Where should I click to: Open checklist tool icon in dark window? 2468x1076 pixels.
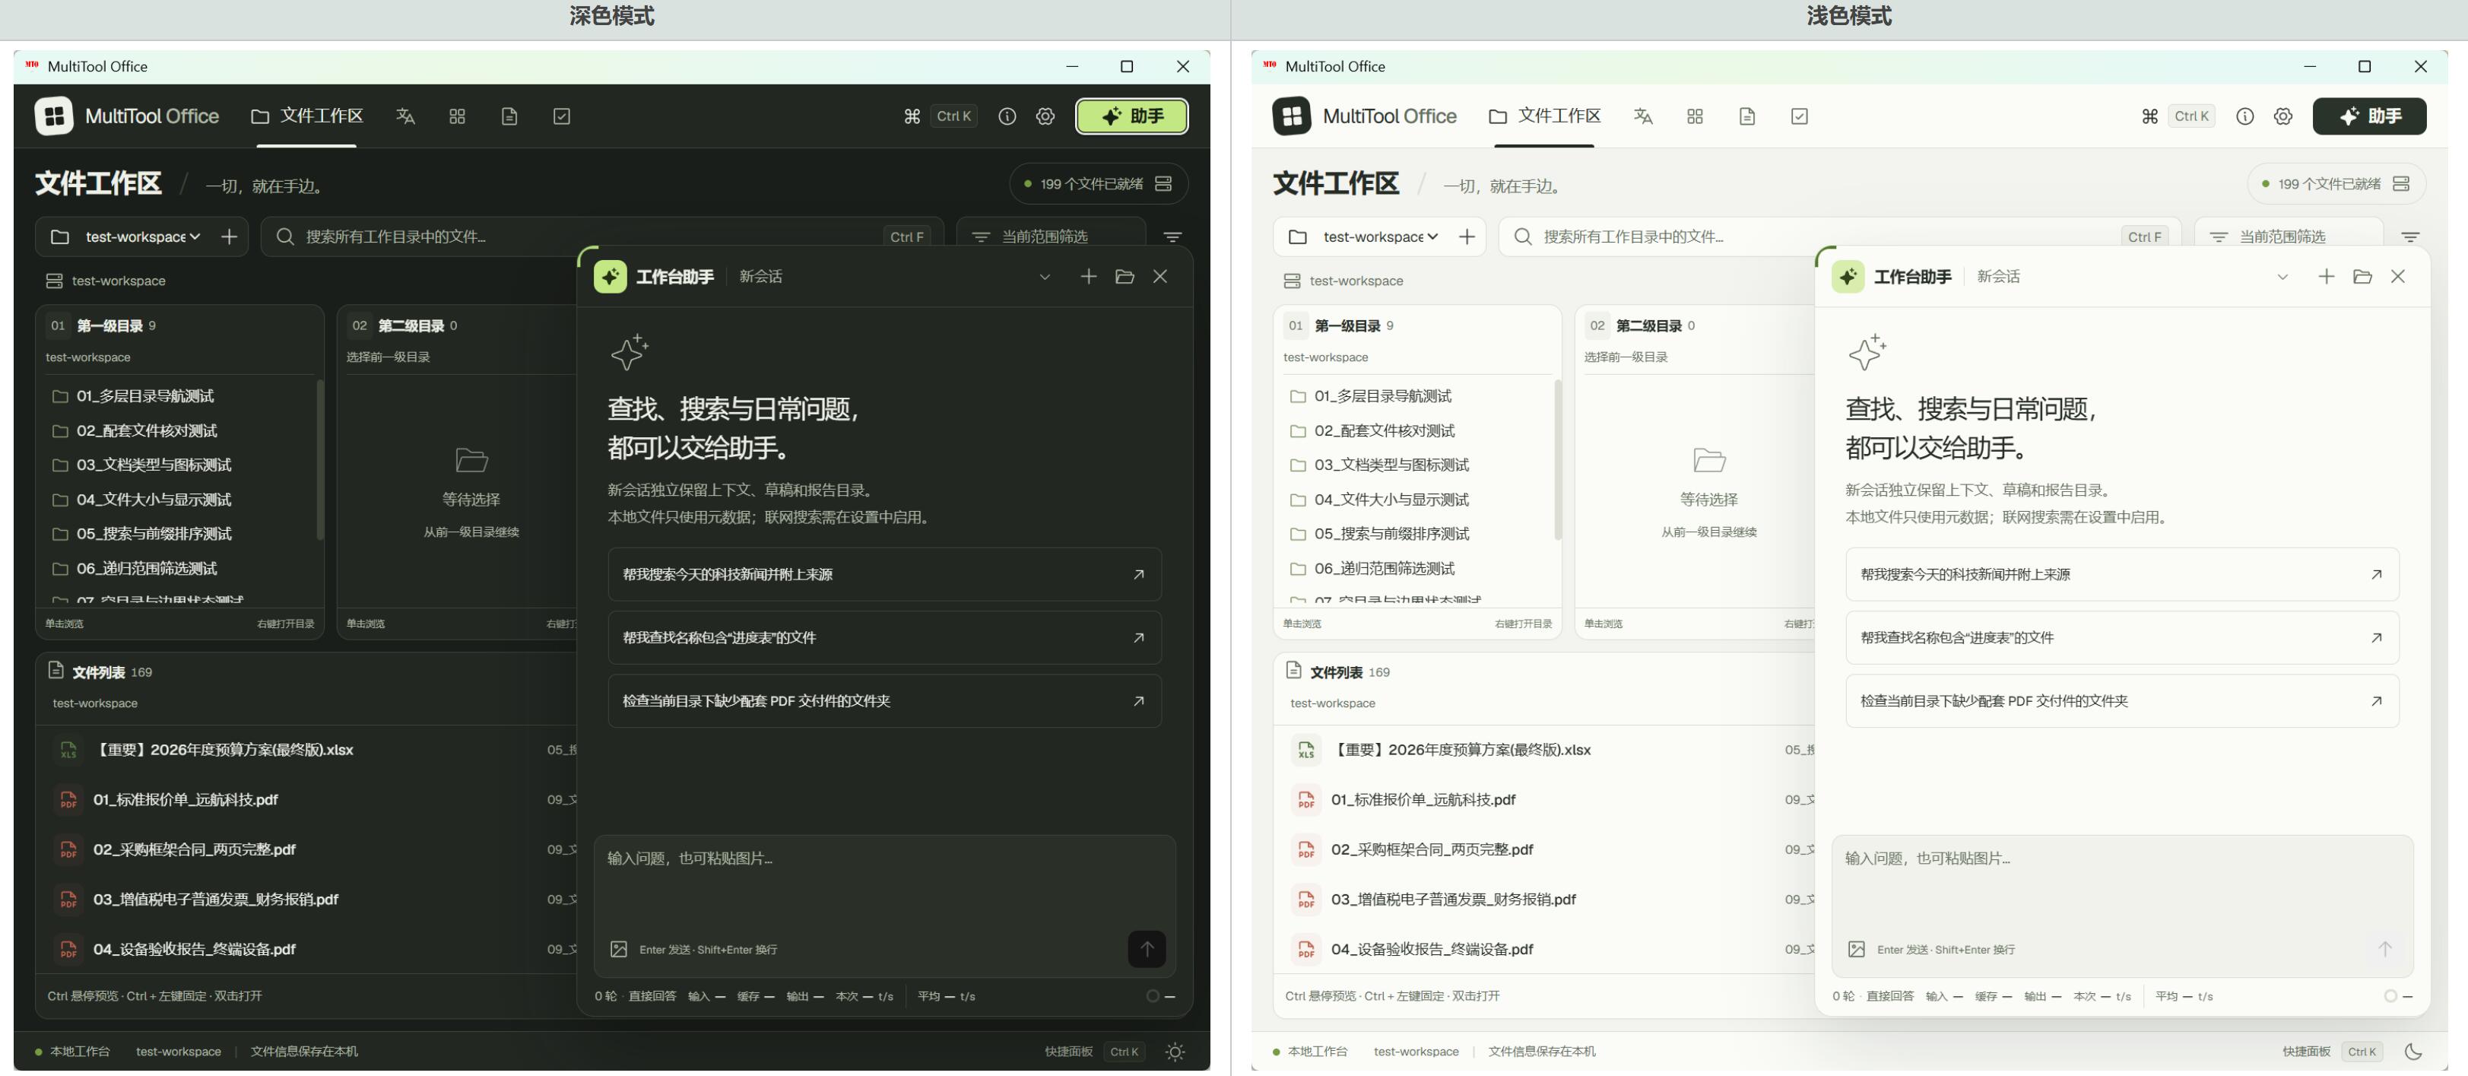coord(561,116)
